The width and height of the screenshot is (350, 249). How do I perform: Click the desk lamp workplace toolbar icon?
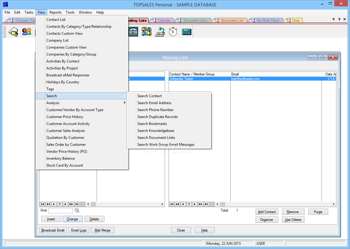(160, 32)
